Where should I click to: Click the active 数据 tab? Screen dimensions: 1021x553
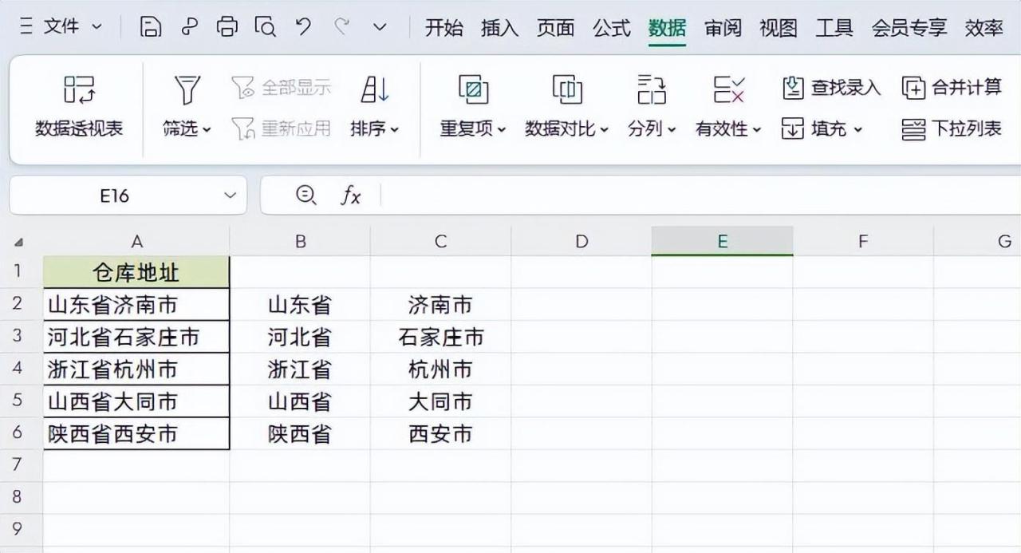point(668,28)
